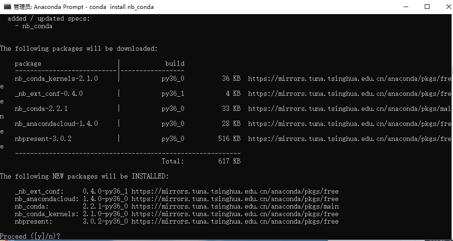Image resolution: width=453 pixels, height=241 pixels.
Task: Click the Proceed ([y]/n)? prompt line
Action: (30, 236)
